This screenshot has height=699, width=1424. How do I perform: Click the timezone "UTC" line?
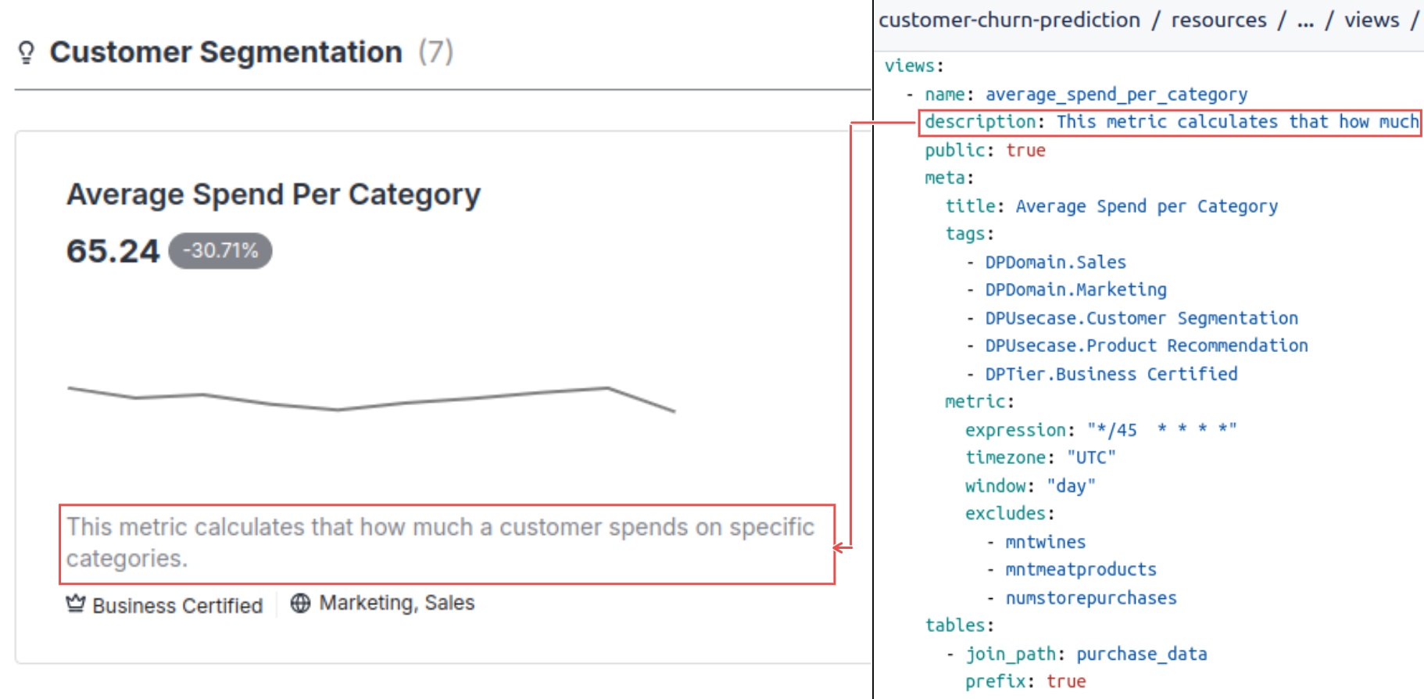point(1040,457)
